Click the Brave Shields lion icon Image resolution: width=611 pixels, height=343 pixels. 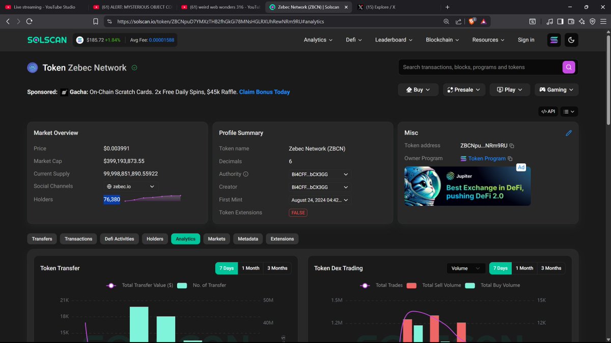click(x=471, y=21)
